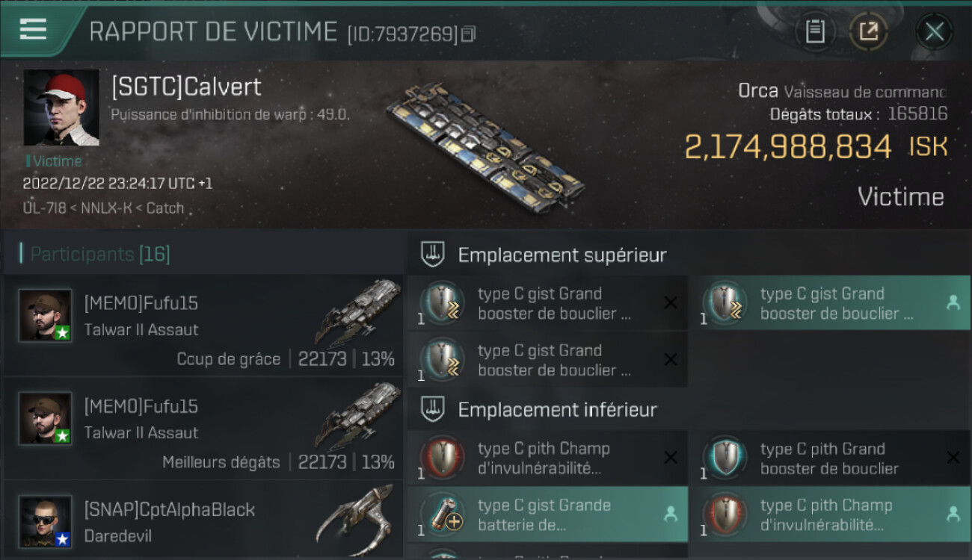Click Emplacement inférieur section header
Image resolution: width=972 pixels, height=560 pixels.
[558, 409]
